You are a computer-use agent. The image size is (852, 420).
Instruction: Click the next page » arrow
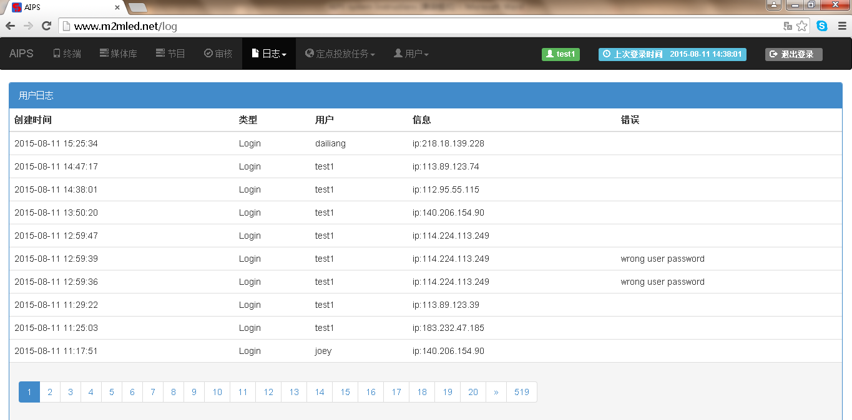point(496,392)
